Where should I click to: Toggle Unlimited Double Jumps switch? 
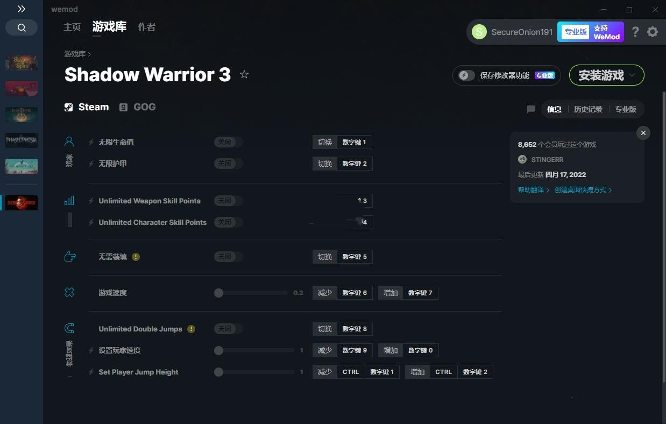229,329
